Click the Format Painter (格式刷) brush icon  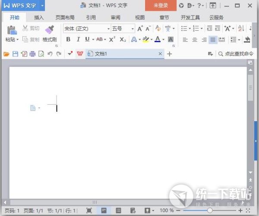pos(49,30)
